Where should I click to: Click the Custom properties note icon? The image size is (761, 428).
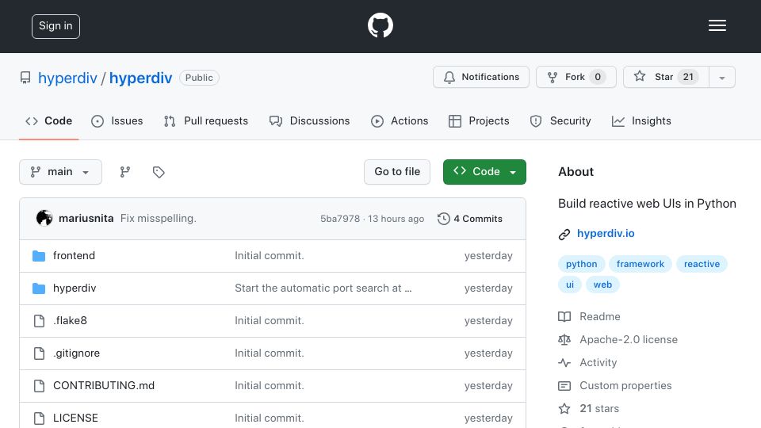564,386
